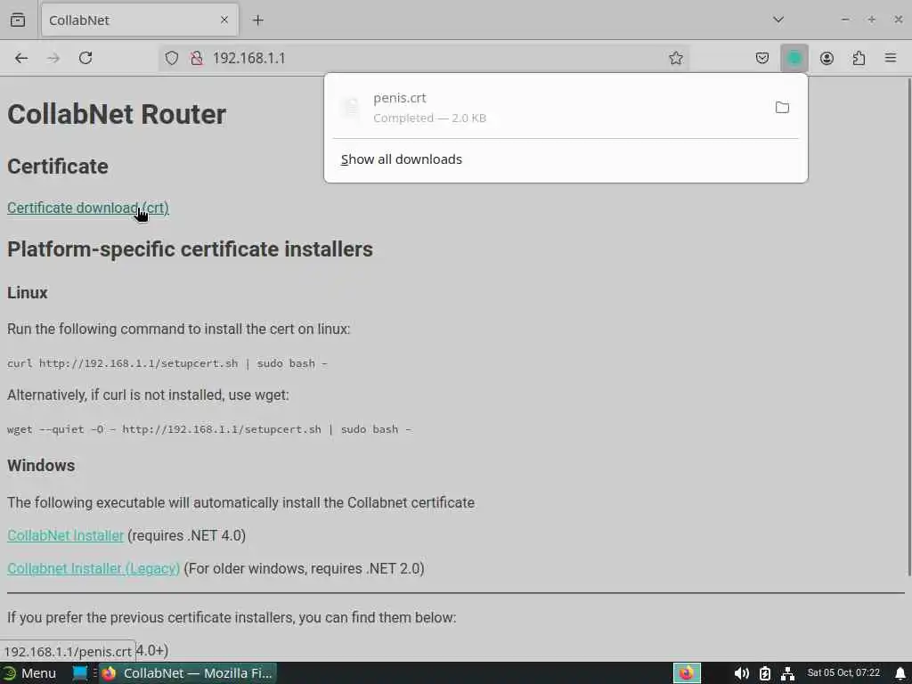The height and width of the screenshot is (684, 912).
Task: Open the extensions puzzle icon
Action: [859, 58]
